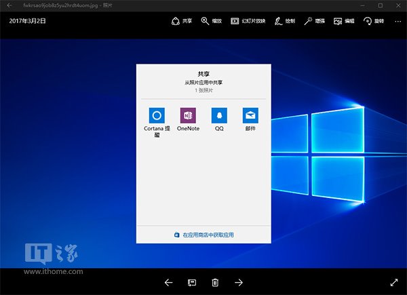Click the 1 张照片 count text
The height and width of the screenshot is (295, 407).
(x=203, y=90)
